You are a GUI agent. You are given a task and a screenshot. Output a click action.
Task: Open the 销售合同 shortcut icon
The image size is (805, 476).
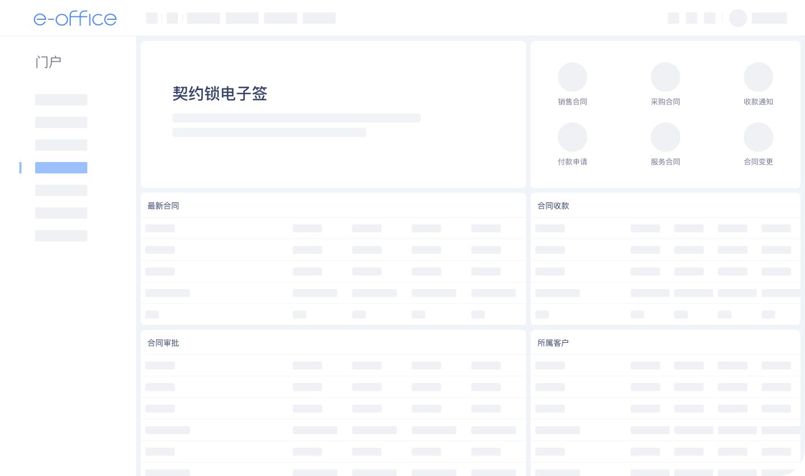point(573,77)
